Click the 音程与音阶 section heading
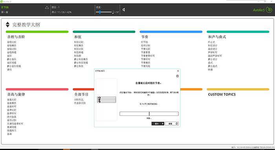Viewport: 275px width, 150px height. [16, 37]
